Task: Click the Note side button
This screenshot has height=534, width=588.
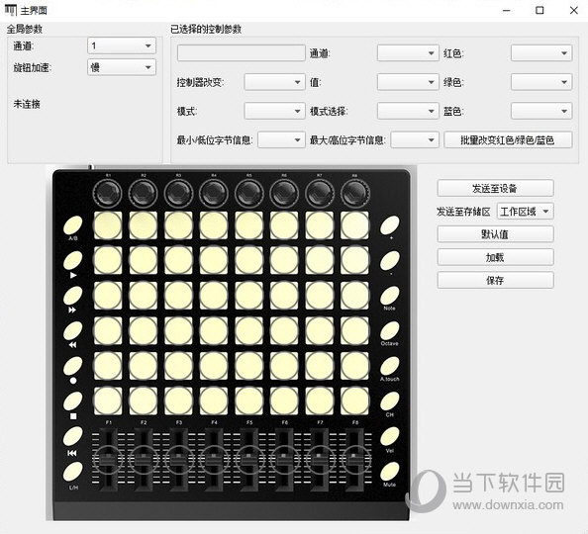Action: coord(390,296)
